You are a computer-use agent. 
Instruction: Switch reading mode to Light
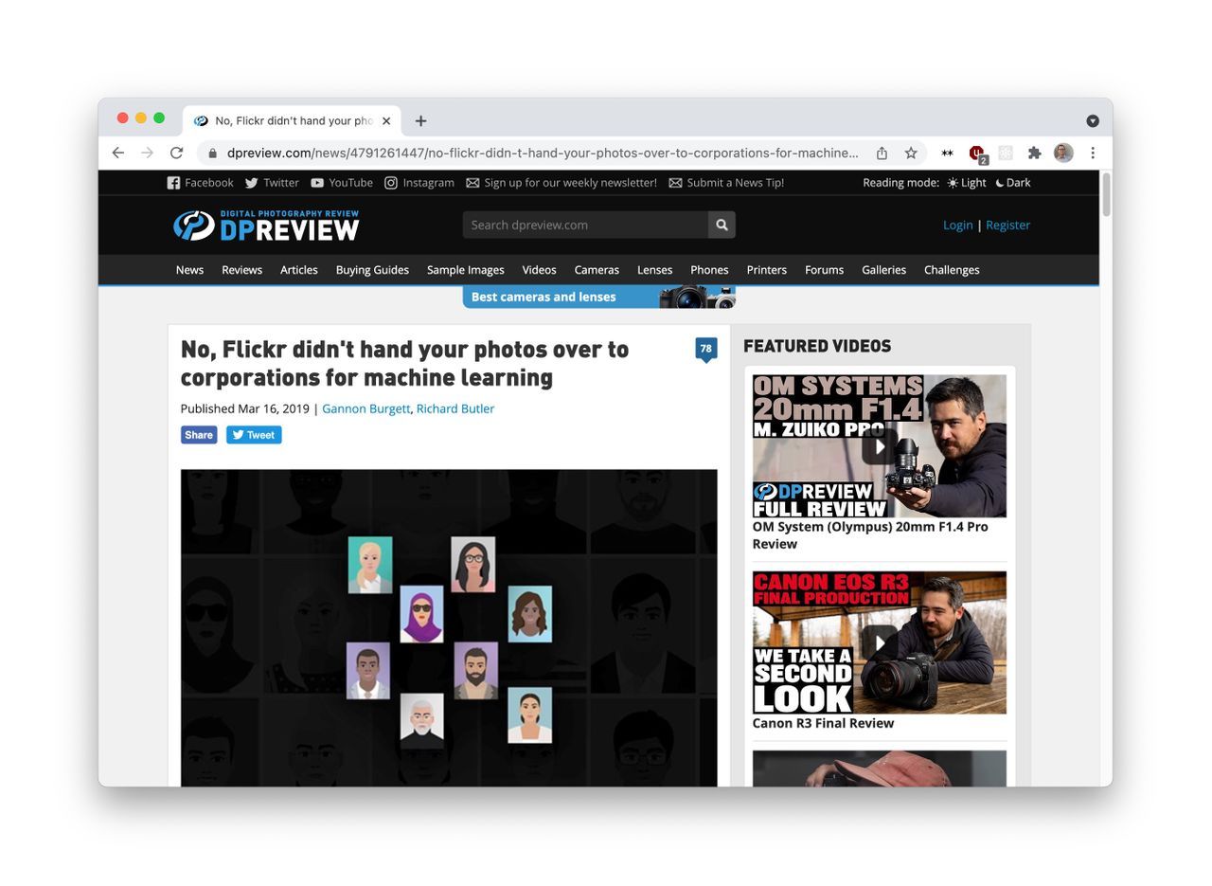966,183
